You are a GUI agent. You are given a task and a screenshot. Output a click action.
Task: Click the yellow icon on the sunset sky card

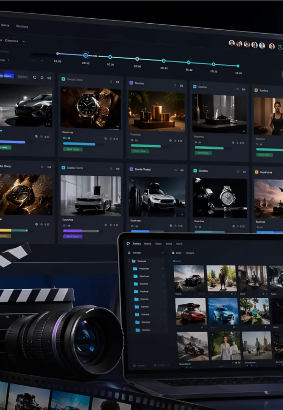[x=256, y=172]
